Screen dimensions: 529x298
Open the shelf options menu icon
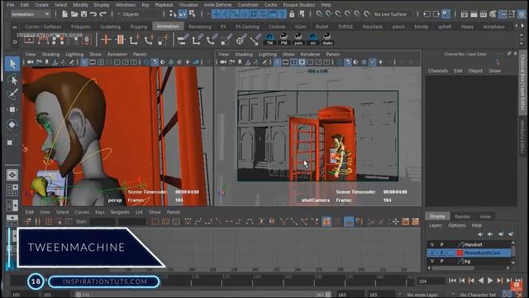[x=15, y=42]
